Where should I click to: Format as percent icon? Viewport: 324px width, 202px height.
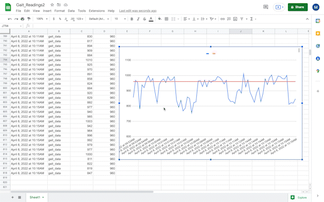click(60, 19)
